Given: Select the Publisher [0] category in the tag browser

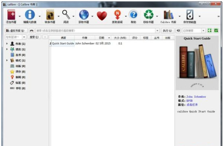Looking at the screenshot, I should coord(18,66).
